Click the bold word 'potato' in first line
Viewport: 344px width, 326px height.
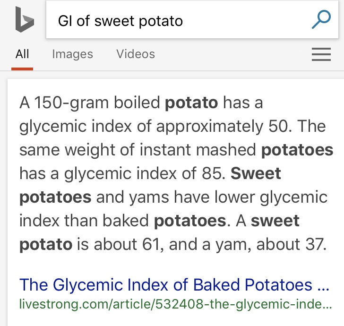(191, 103)
